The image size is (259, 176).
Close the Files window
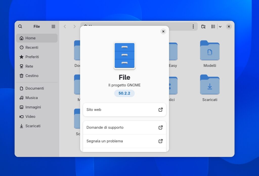(229, 27)
